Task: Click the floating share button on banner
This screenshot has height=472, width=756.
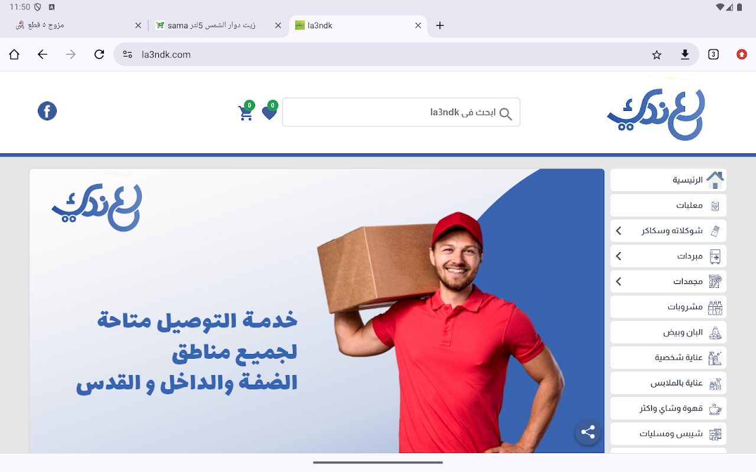Action: [588, 432]
